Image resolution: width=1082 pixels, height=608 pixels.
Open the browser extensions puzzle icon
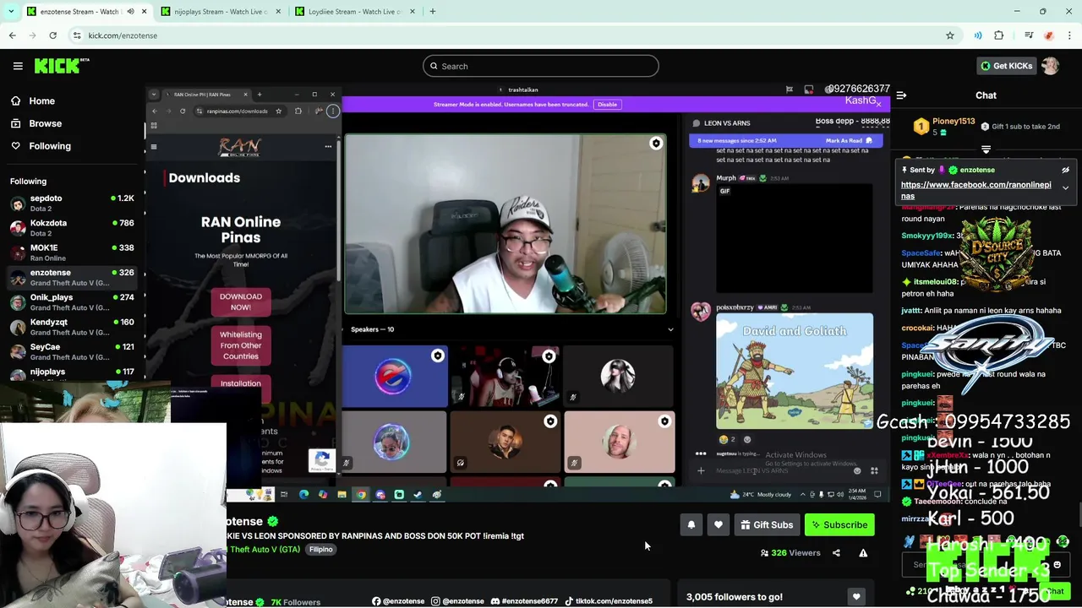[999, 35]
